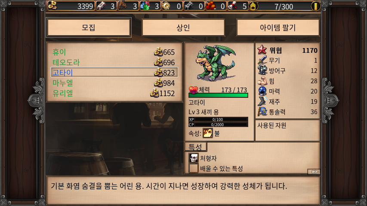The height and width of the screenshot is (206, 367).
Task: Click the baby dragon portrait
Action: (216, 63)
